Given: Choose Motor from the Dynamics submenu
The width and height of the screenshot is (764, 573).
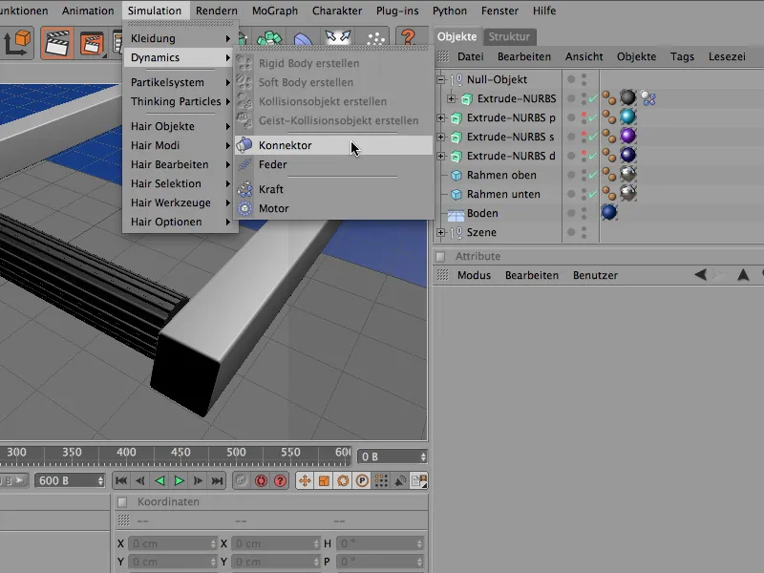Looking at the screenshot, I should (272, 208).
